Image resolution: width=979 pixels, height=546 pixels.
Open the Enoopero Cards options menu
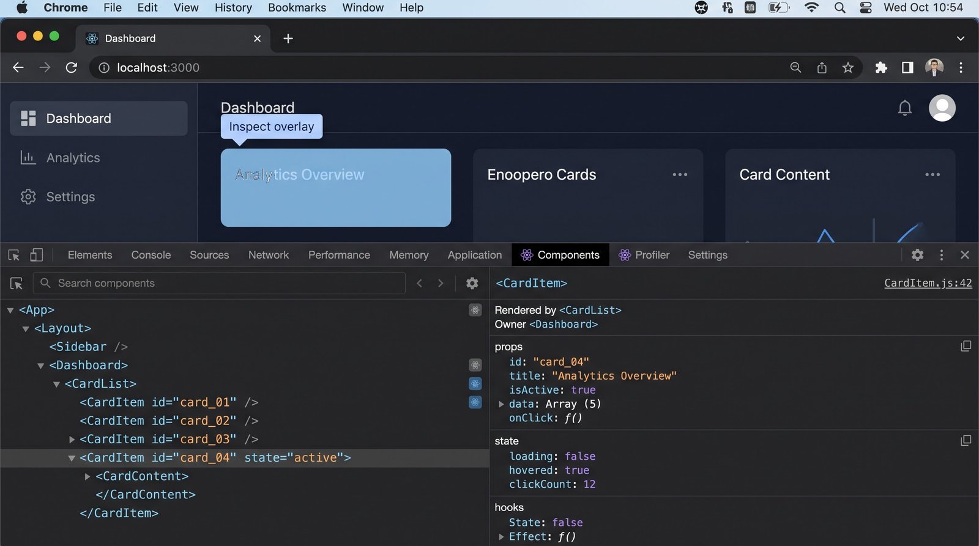680,175
